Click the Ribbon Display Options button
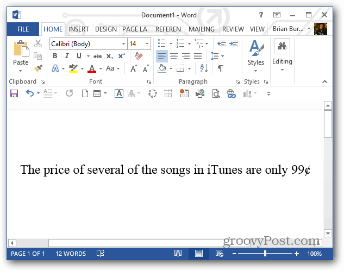Screen dimensions: 344x271 point(277,15)
